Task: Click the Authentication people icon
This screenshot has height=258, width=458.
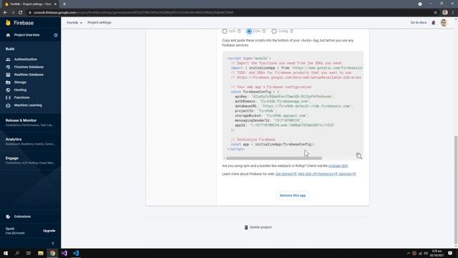Action: (x=8, y=59)
